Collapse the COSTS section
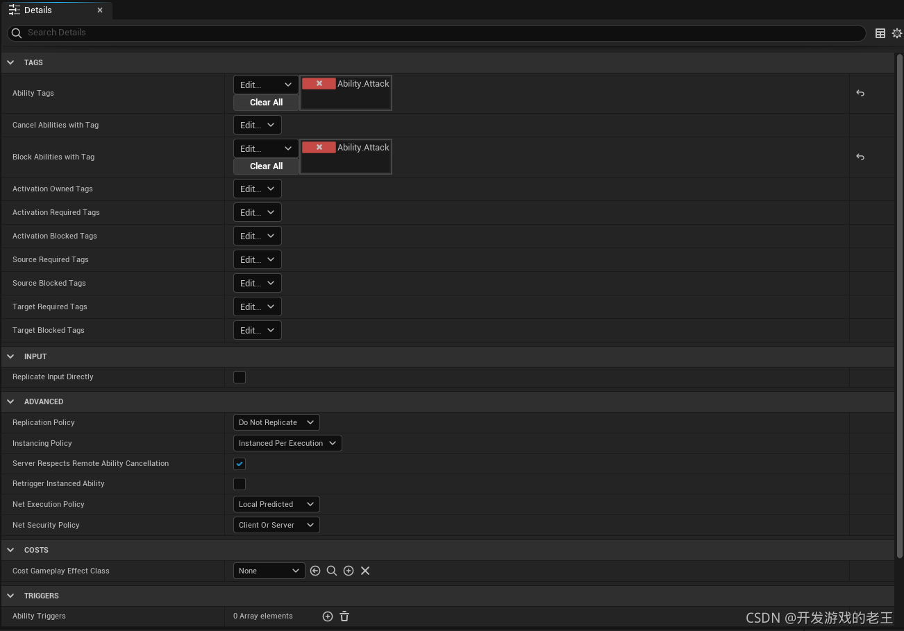The width and height of the screenshot is (904, 631). [10, 550]
